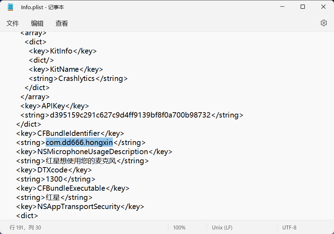Screen dimensions: 334x234
Task: Click the 行 191, 列 30 cursor position indicator
Action: [x=25, y=228]
